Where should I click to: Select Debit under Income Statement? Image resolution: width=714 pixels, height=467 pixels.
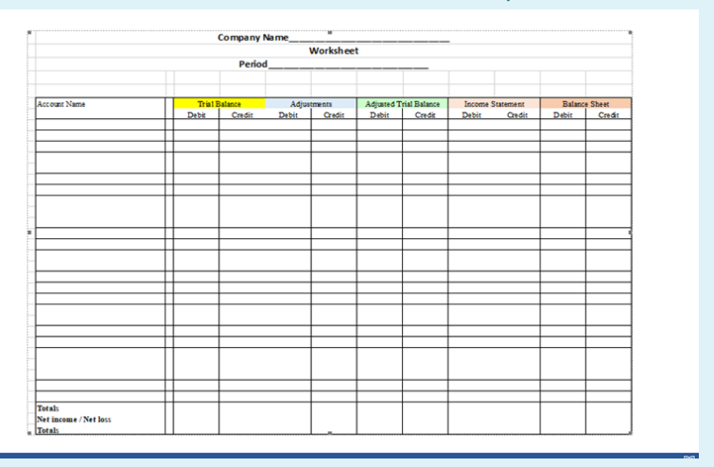471,114
